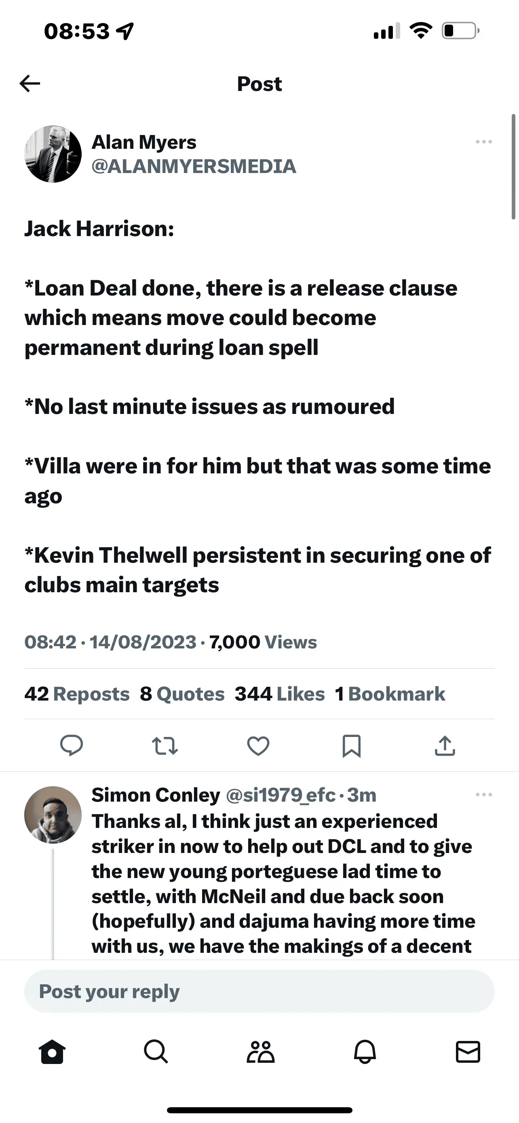519x1123 pixels.
Task: Open more options on Simon Conley reply
Action: [484, 794]
